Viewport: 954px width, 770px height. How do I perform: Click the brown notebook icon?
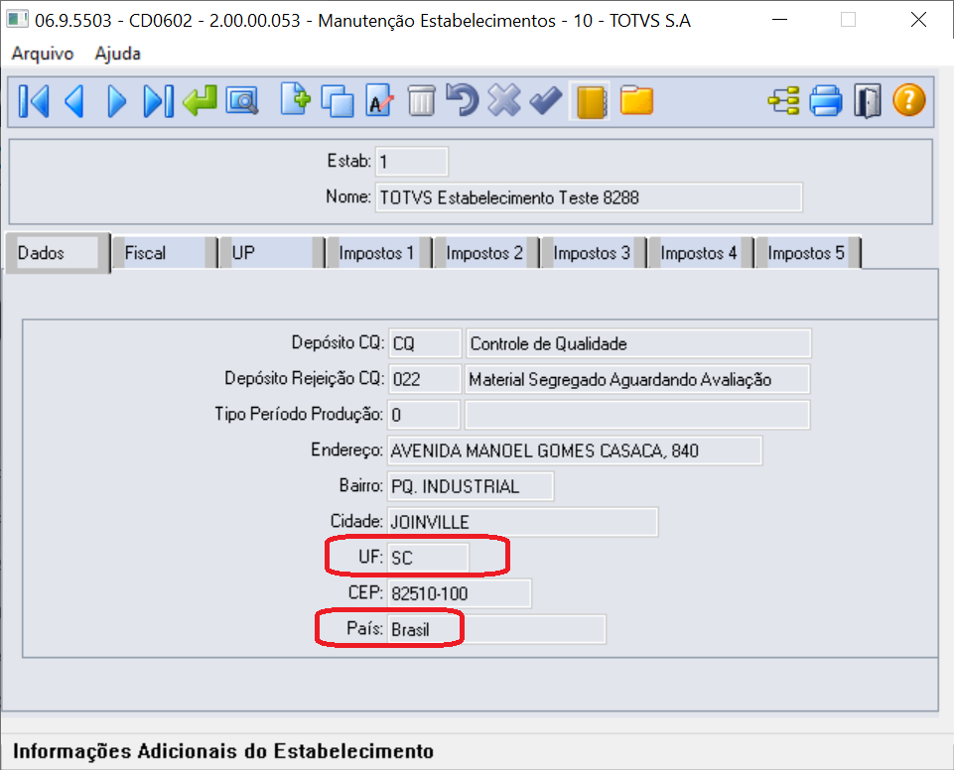coord(590,101)
